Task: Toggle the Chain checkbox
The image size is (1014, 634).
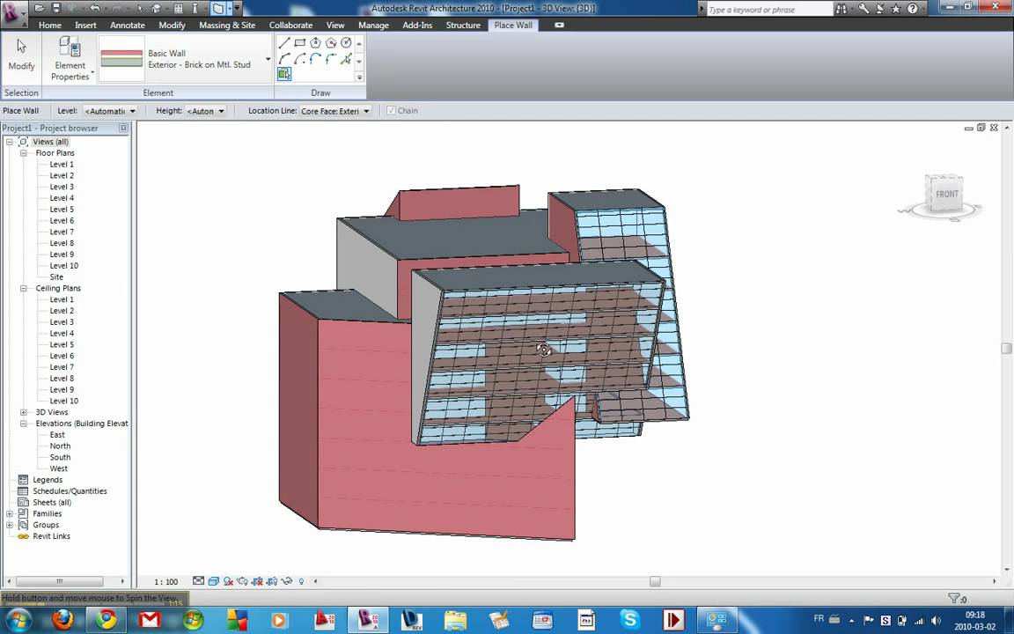Action: [x=391, y=111]
